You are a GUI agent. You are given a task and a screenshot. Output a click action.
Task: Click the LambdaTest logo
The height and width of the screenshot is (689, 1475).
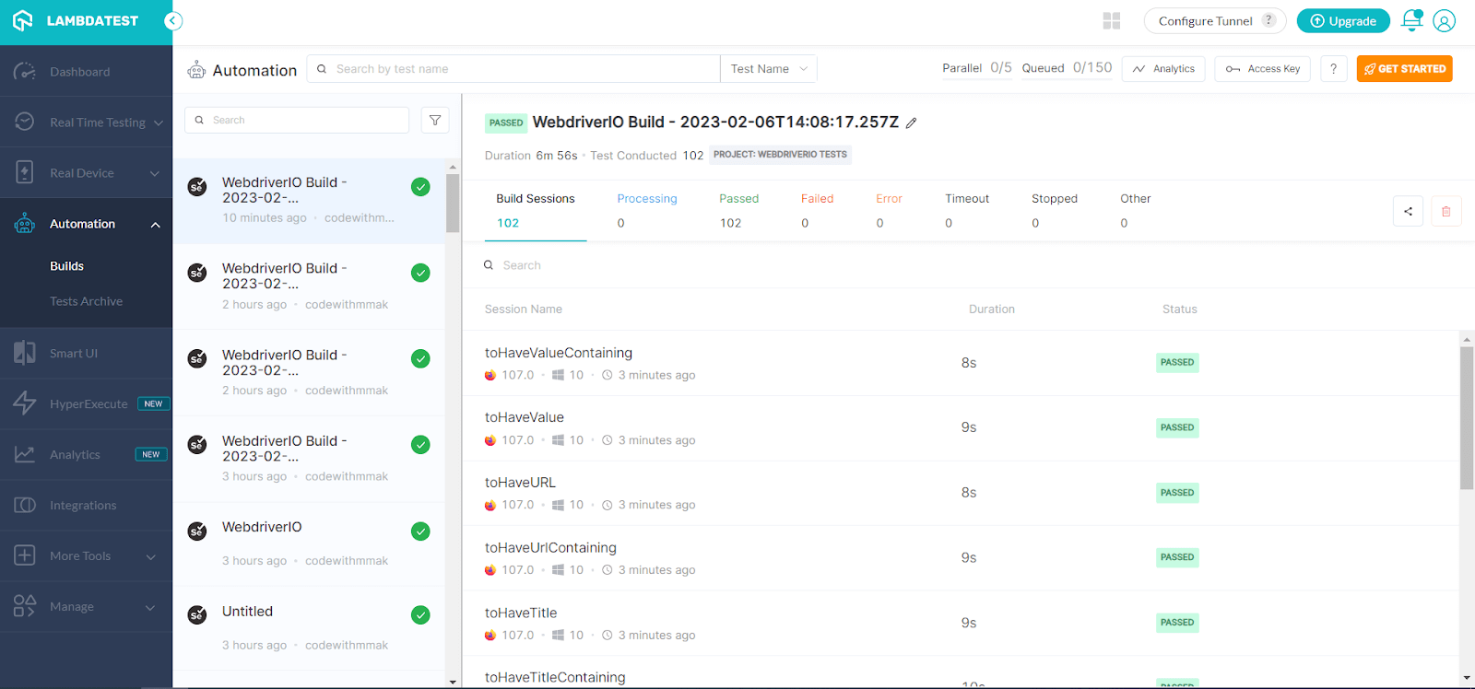76,21
